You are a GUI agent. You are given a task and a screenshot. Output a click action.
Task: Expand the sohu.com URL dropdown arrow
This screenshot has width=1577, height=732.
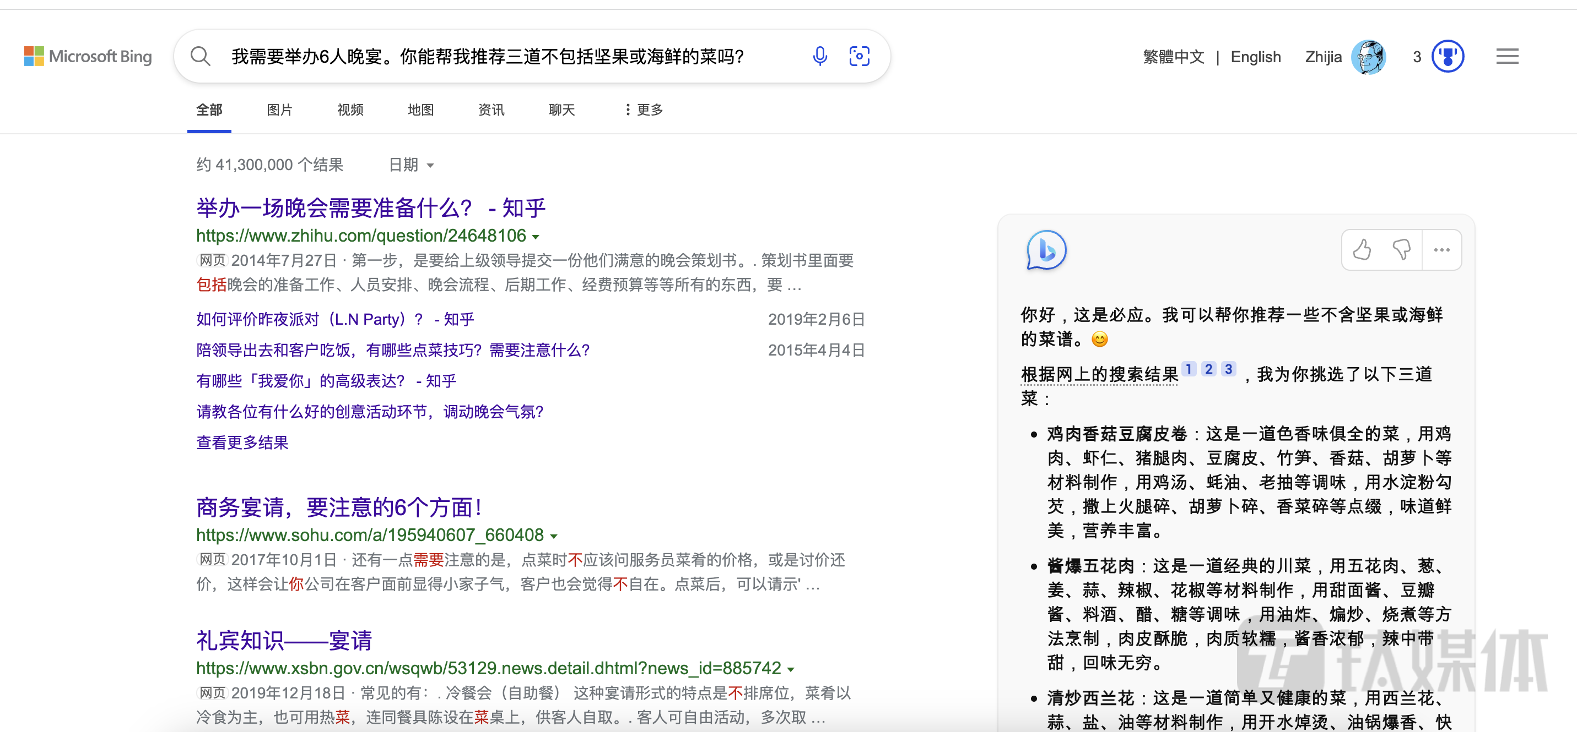[x=553, y=536]
